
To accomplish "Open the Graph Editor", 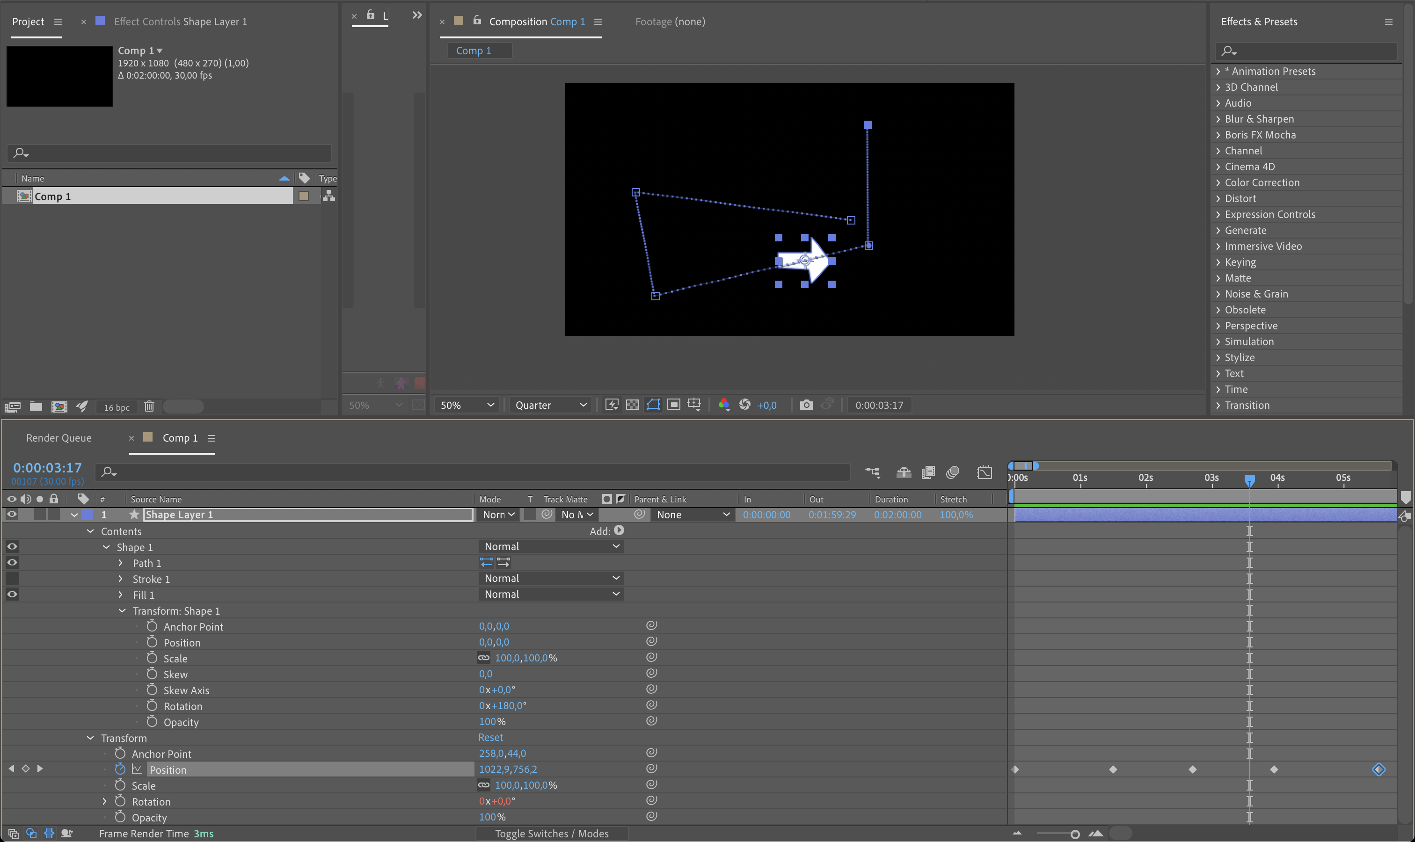I will click(x=985, y=472).
